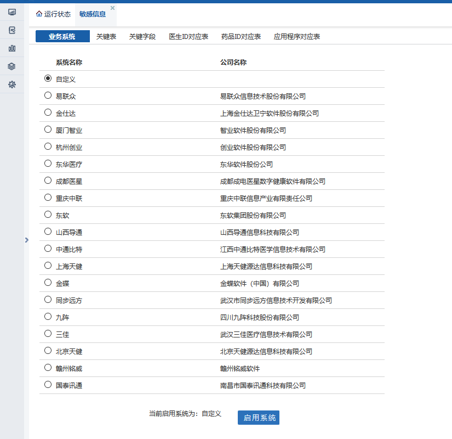Select the 杭州创业 radio button

point(48,147)
